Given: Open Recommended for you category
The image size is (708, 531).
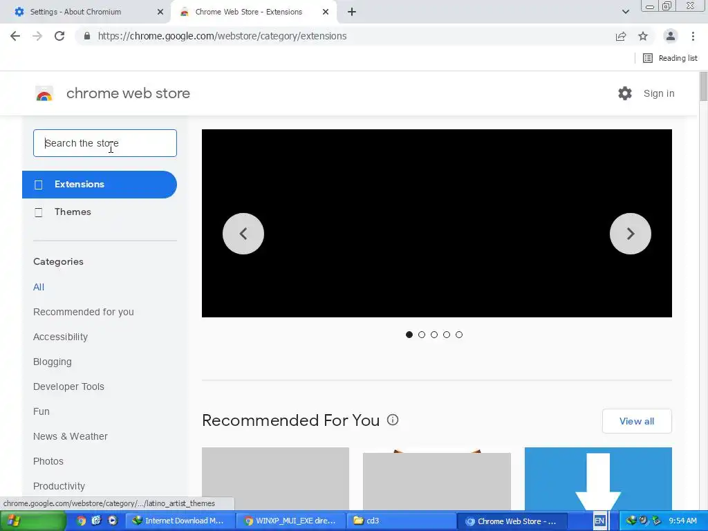Looking at the screenshot, I should [x=84, y=312].
